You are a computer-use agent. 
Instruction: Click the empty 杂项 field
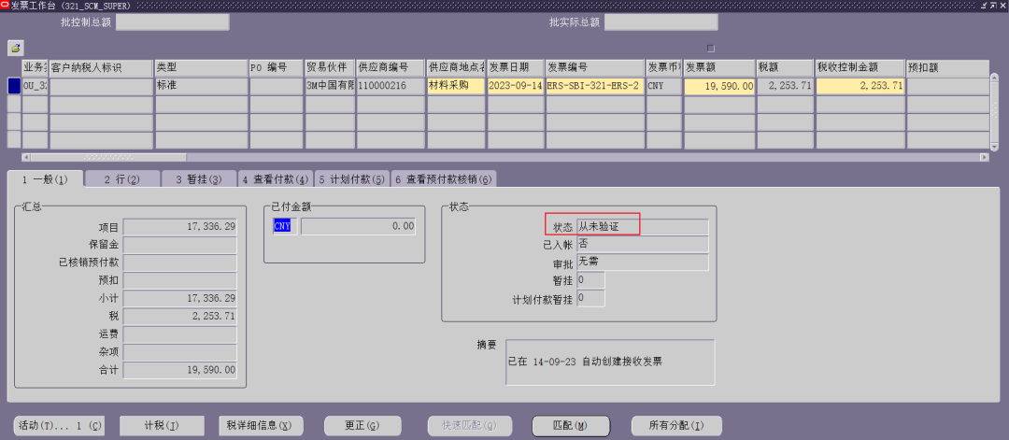pyautogui.click(x=179, y=352)
